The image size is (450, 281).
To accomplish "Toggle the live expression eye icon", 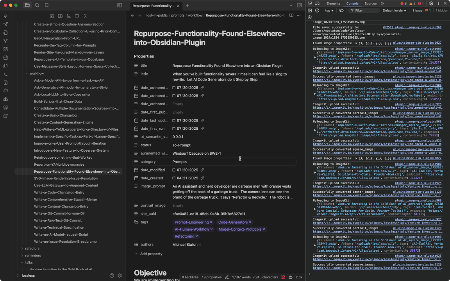I will pos(341,10).
